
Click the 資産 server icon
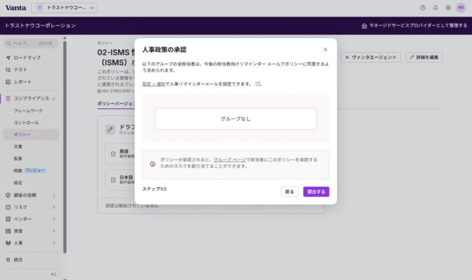[x=8, y=231]
